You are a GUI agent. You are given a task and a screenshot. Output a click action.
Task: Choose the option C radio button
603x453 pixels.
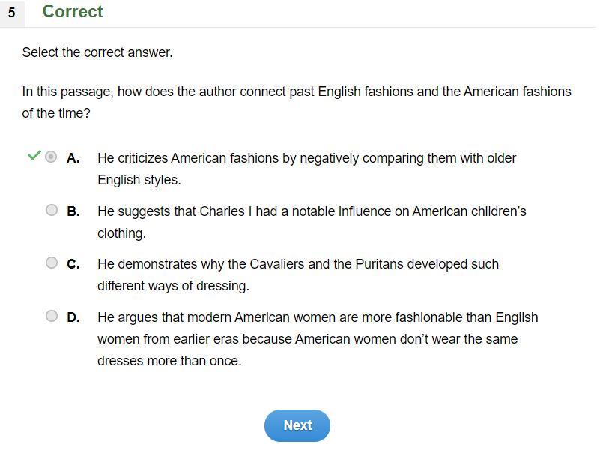[x=51, y=262]
